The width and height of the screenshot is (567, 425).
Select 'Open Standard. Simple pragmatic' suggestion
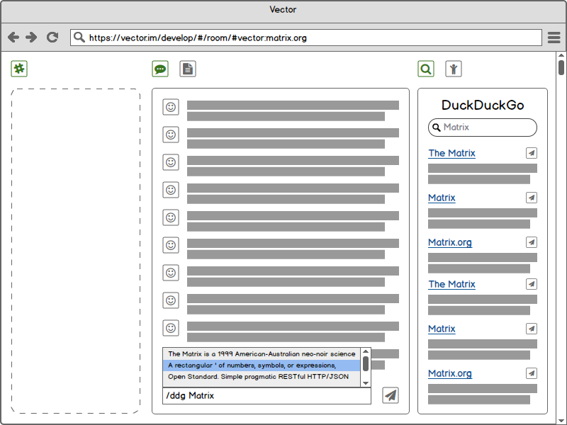click(x=262, y=377)
